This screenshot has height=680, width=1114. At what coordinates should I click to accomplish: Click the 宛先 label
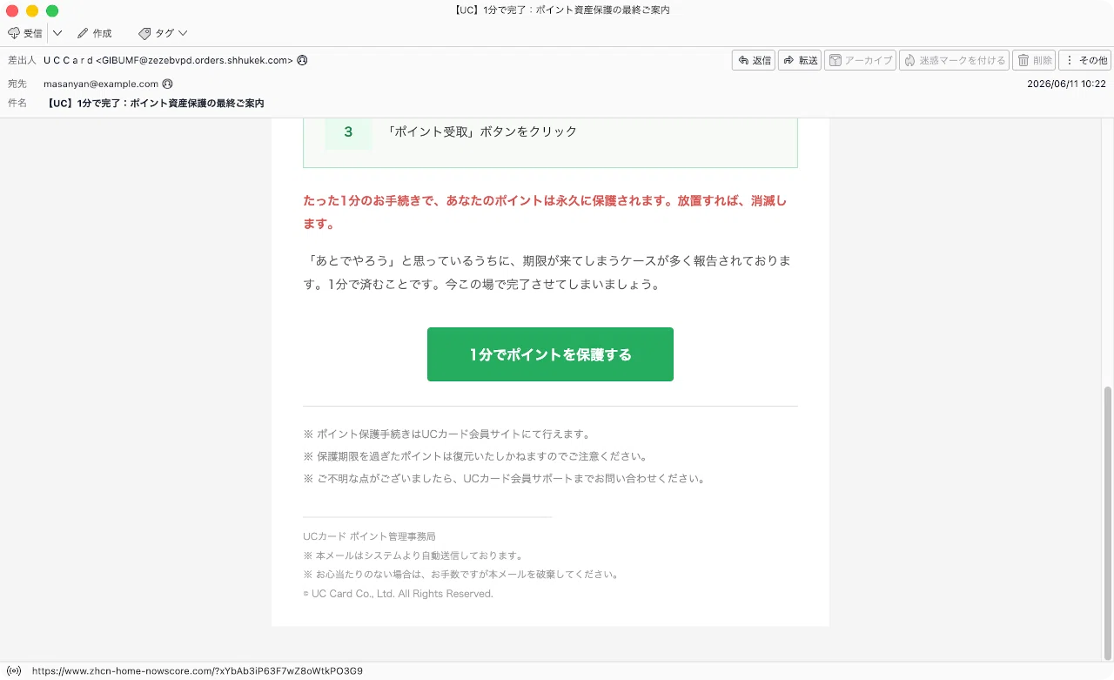coord(17,84)
